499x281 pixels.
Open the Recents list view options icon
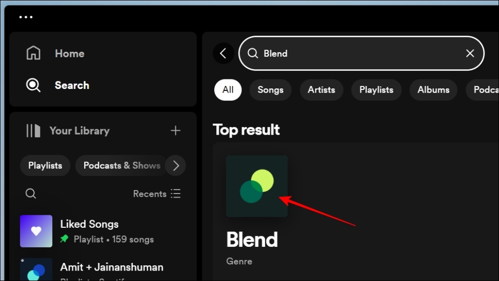coord(175,194)
